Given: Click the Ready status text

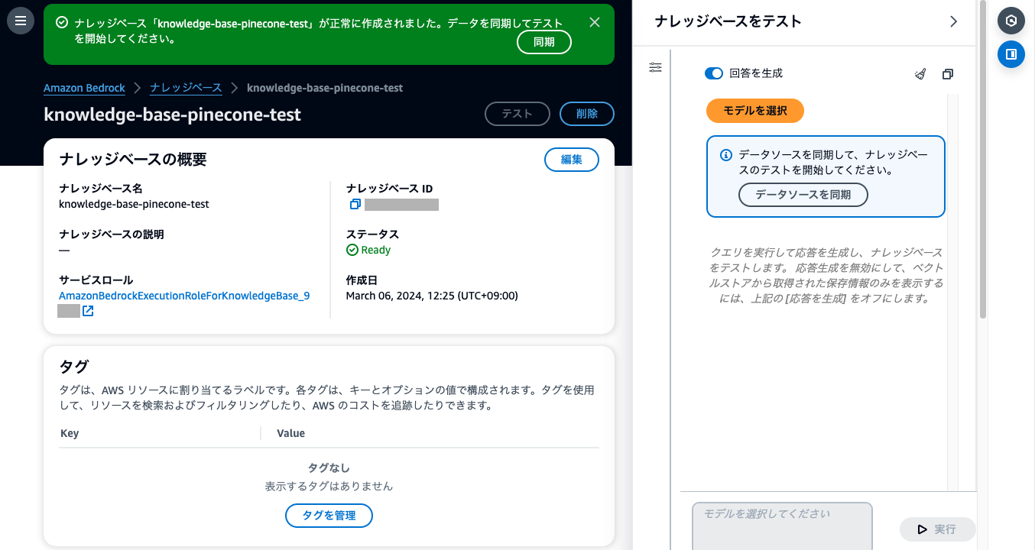Looking at the screenshot, I should (x=375, y=250).
